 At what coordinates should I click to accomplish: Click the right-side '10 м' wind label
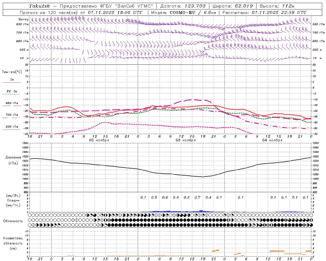point(317,58)
